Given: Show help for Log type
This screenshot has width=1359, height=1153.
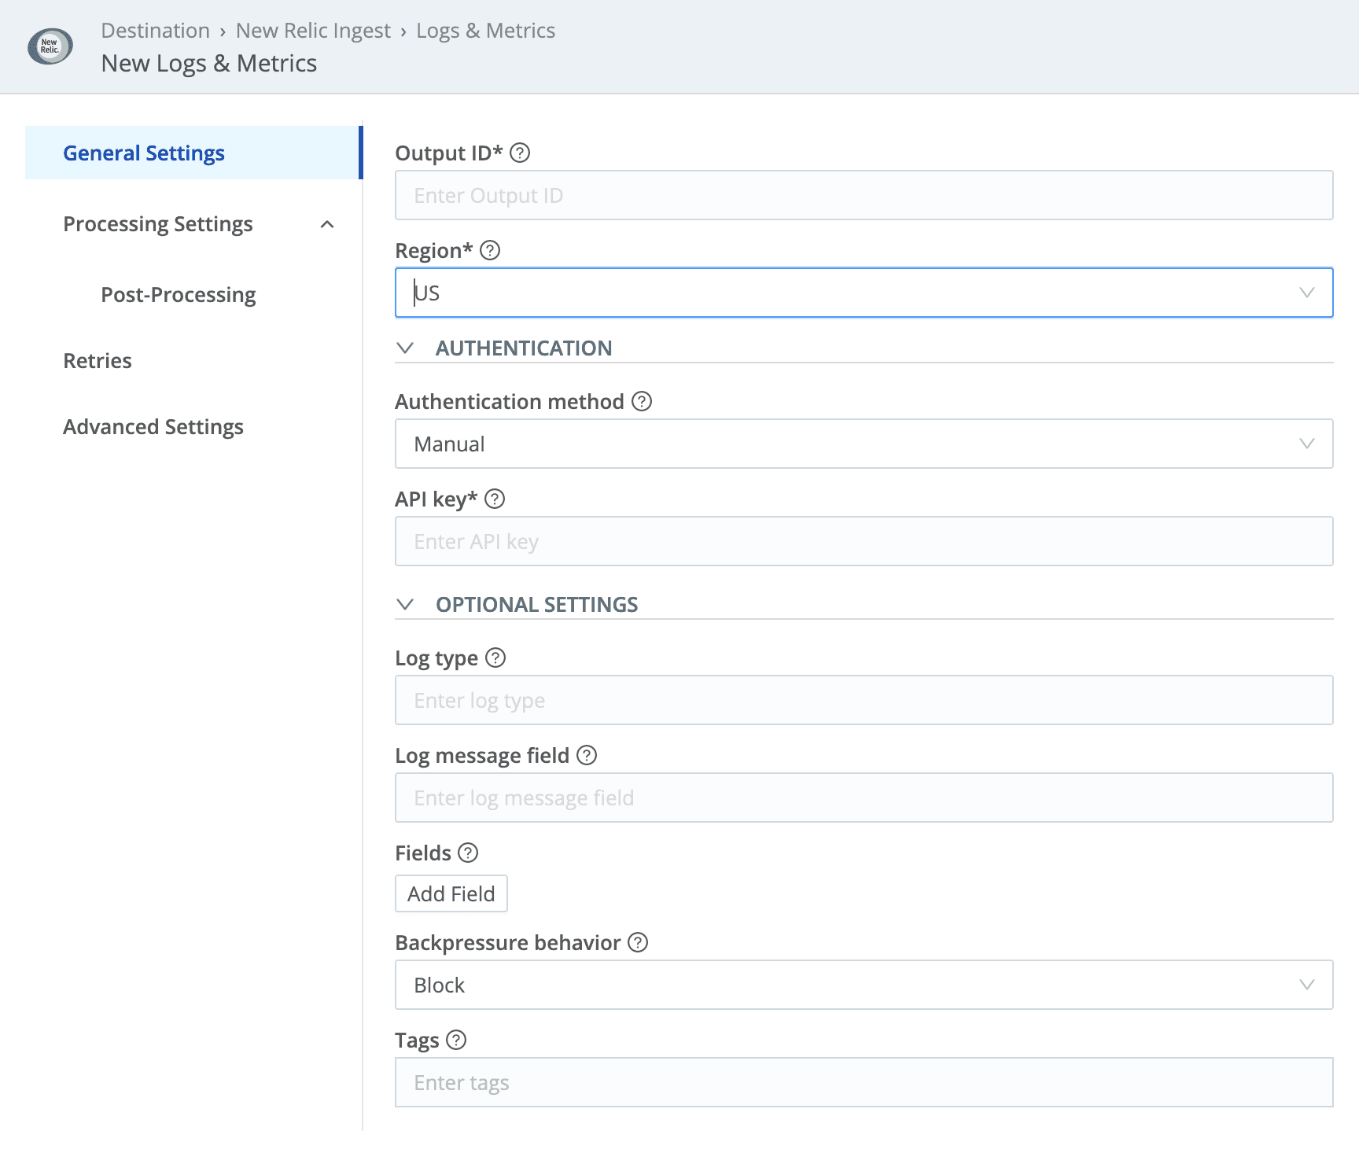Looking at the screenshot, I should (495, 658).
